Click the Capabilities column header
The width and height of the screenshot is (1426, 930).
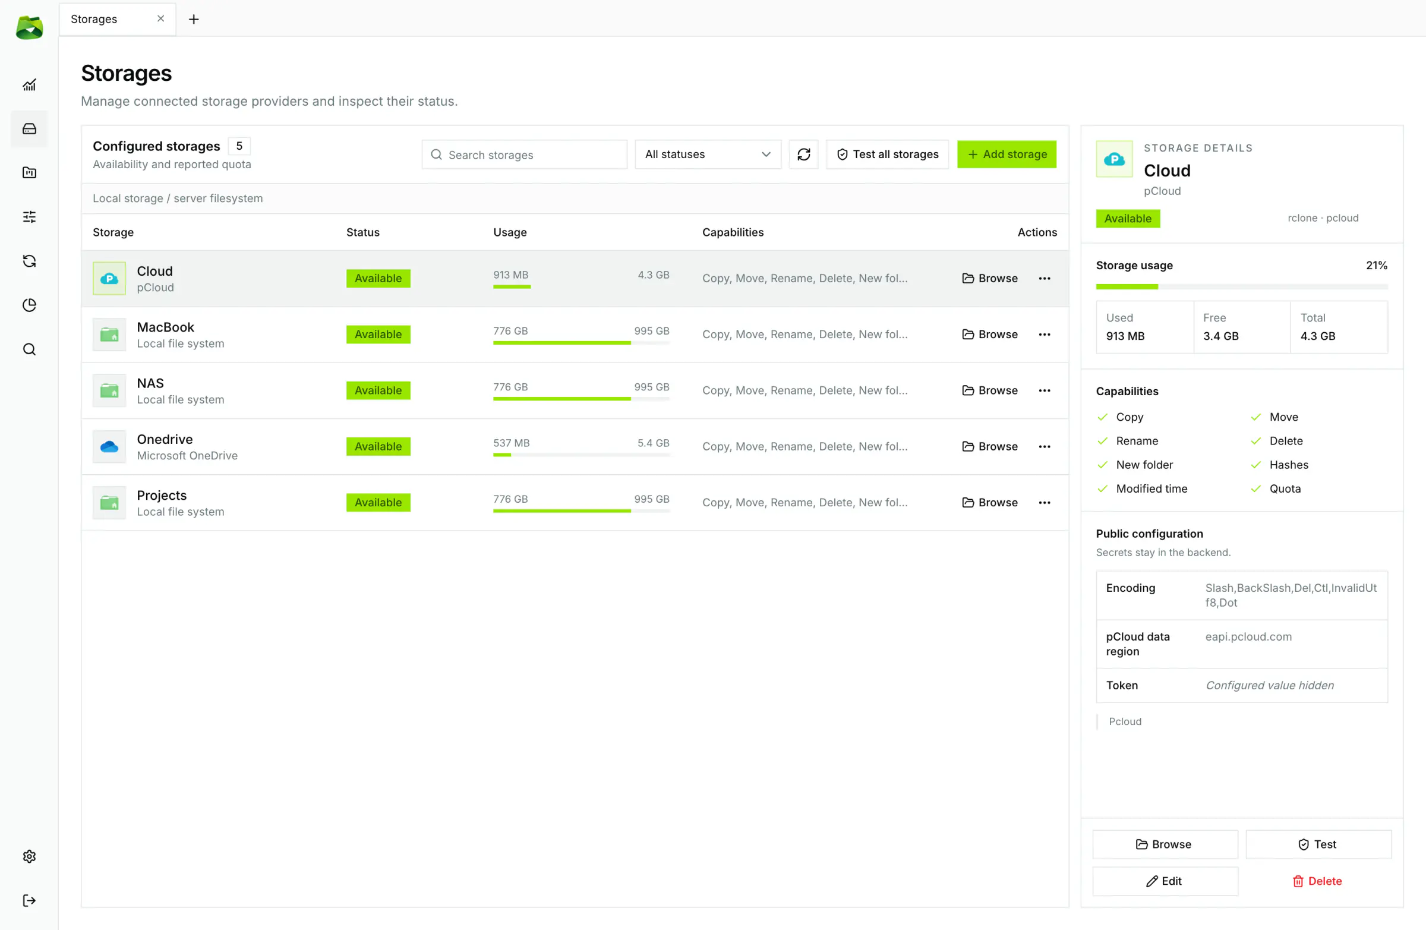point(733,232)
